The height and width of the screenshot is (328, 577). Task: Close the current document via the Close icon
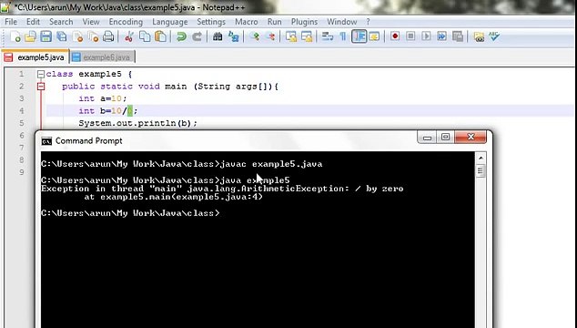(x=77, y=36)
